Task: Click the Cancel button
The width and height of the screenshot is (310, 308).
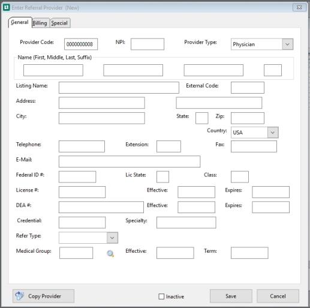Action: pos(278,296)
